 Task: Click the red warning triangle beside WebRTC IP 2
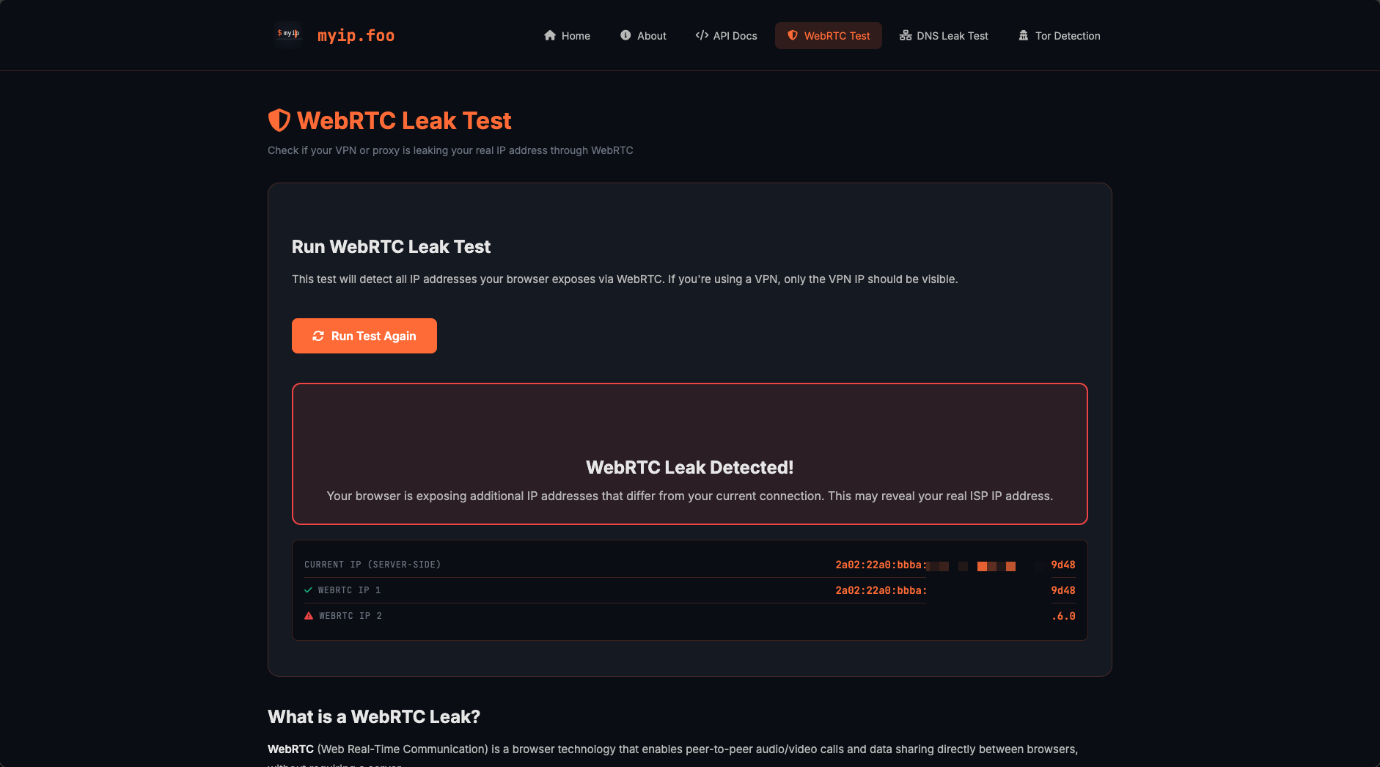[309, 616]
